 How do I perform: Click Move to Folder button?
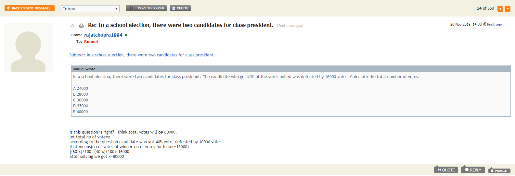coord(146,8)
